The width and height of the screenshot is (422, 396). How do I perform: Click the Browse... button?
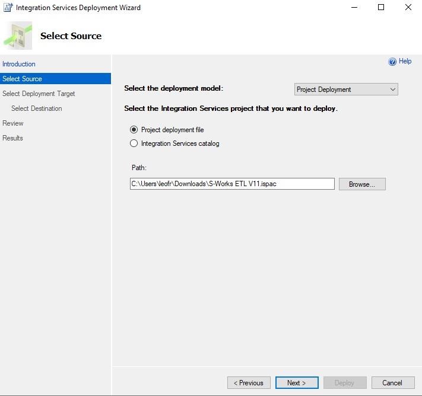click(x=362, y=184)
